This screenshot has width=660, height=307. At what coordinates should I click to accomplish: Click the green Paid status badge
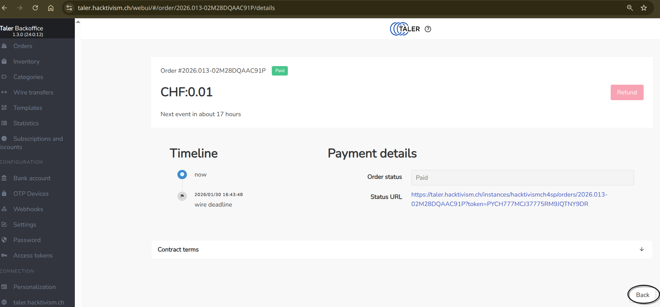280,71
